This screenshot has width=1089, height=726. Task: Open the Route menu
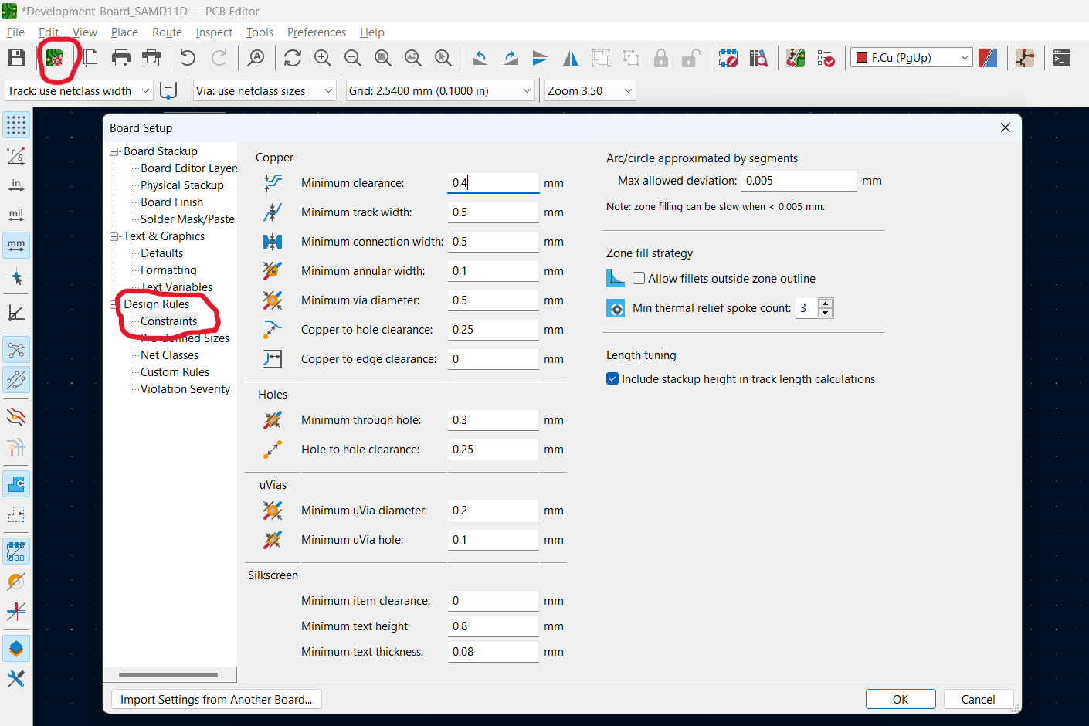pyautogui.click(x=167, y=32)
